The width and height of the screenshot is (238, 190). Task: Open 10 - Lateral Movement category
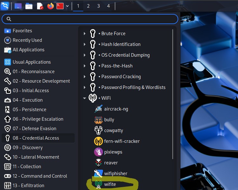pyautogui.click(x=38, y=157)
